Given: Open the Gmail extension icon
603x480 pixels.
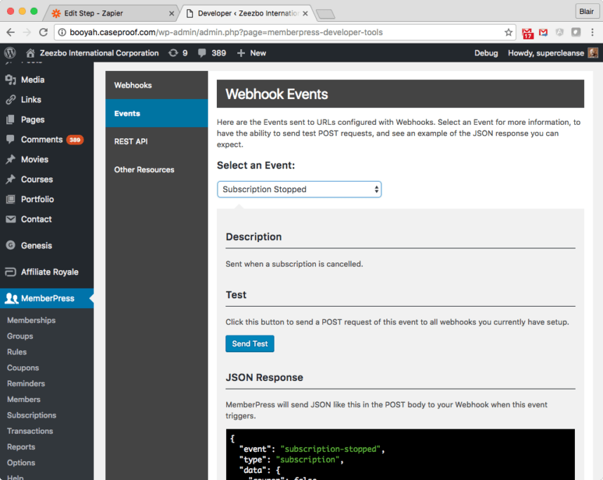Looking at the screenshot, I should [543, 32].
